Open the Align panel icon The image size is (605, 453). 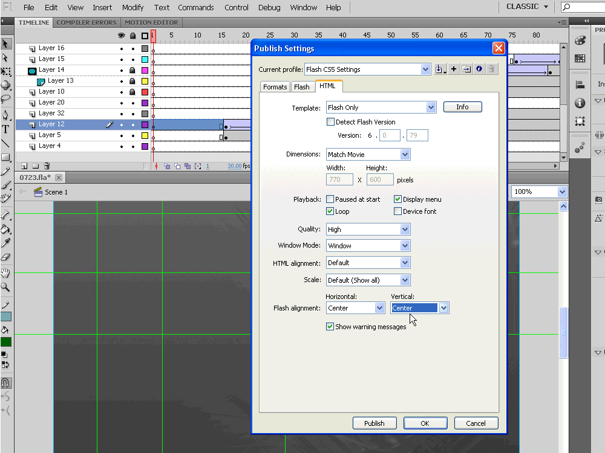pyautogui.click(x=580, y=85)
